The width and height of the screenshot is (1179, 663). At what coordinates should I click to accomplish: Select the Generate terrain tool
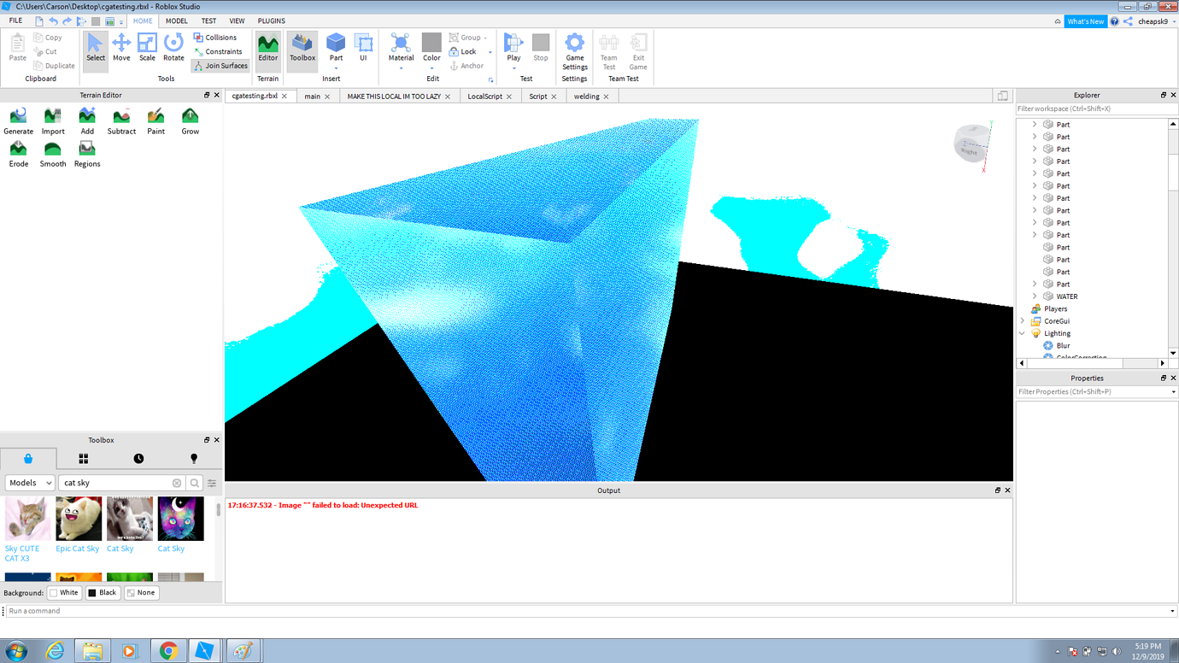point(18,120)
